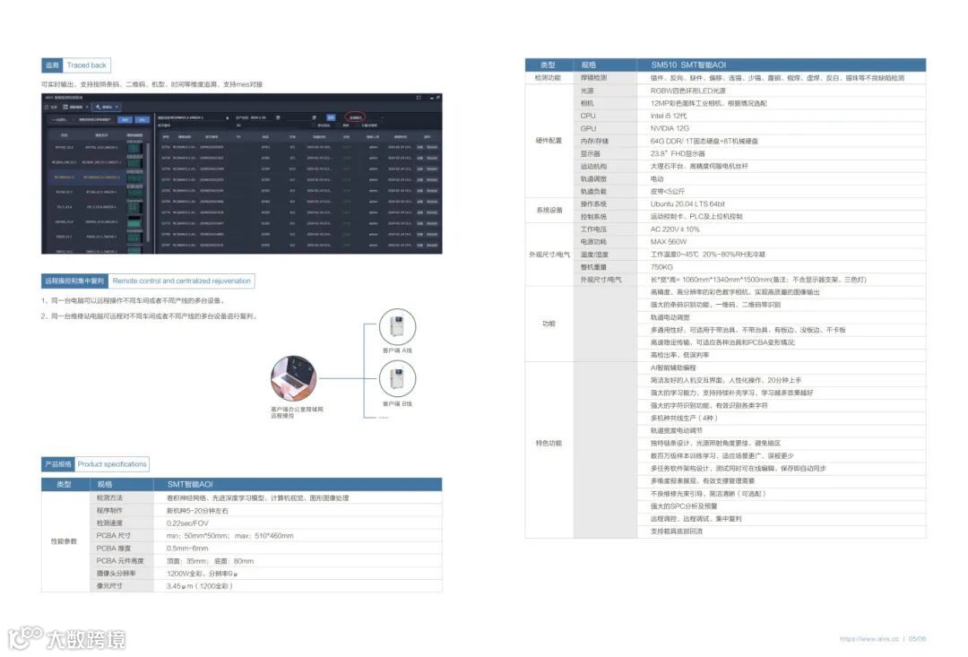Click the 多机种共线生产 (4种) row

click(x=782, y=418)
